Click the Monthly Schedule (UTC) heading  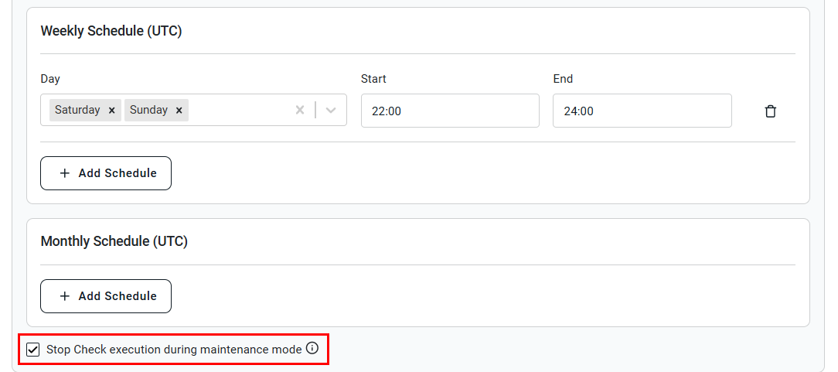coord(114,241)
